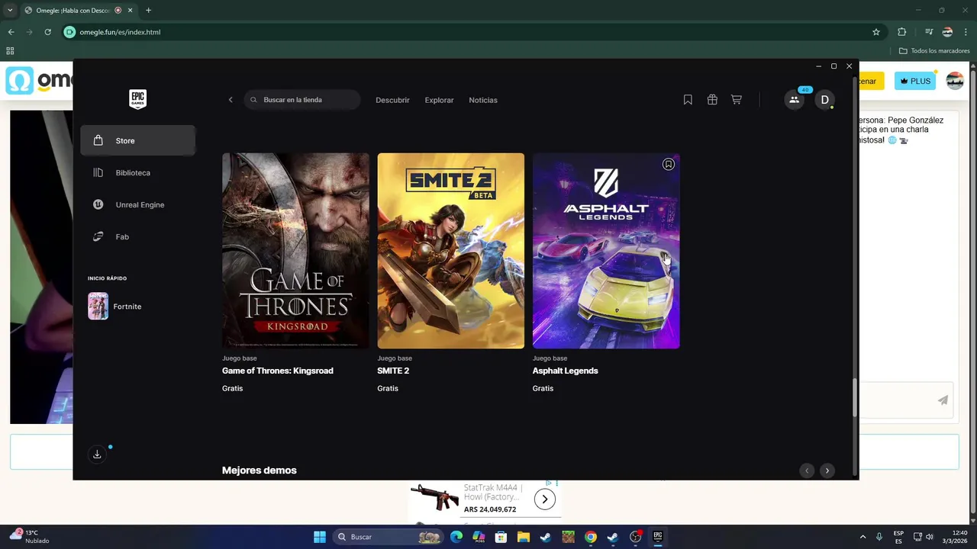This screenshot has height=549, width=977.
Task: Go back in Chrome browser
Action: click(11, 32)
